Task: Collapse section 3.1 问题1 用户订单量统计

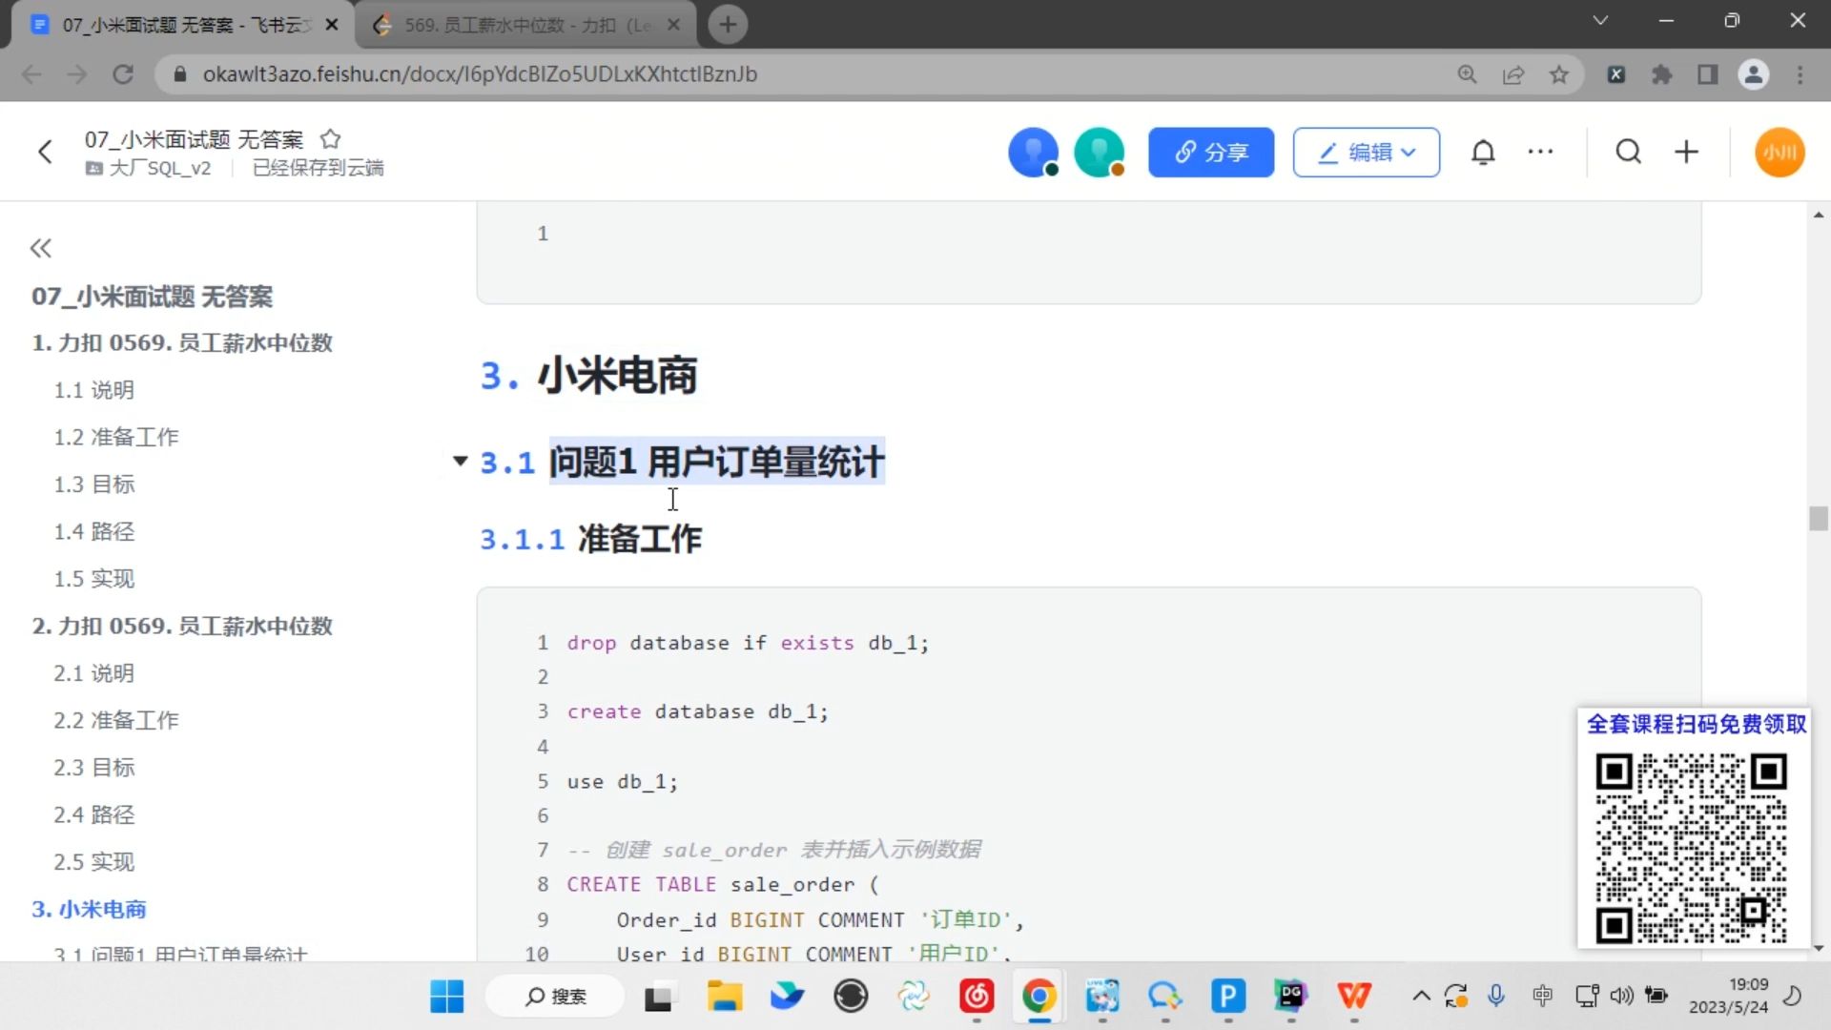Action: [460, 462]
